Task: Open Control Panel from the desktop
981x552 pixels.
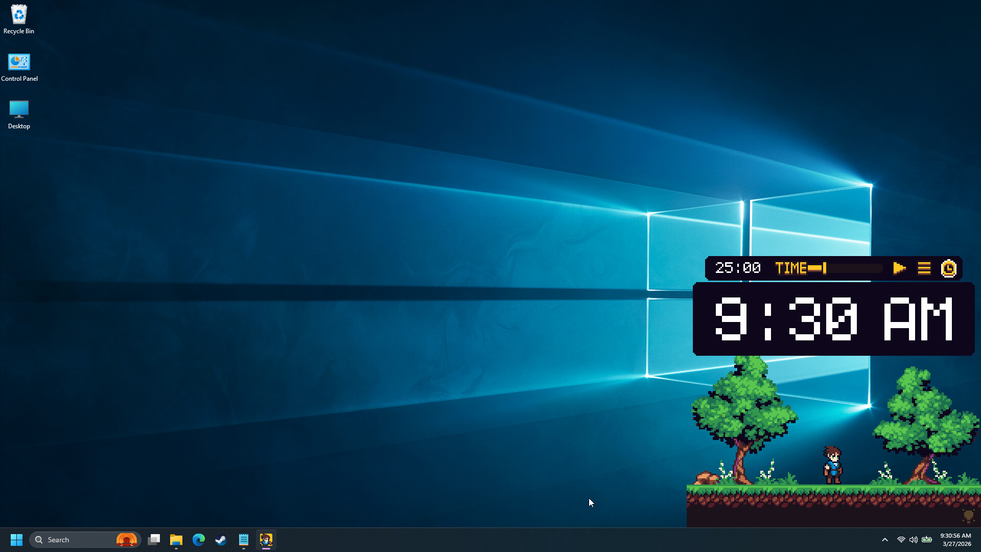Action: (x=18, y=61)
